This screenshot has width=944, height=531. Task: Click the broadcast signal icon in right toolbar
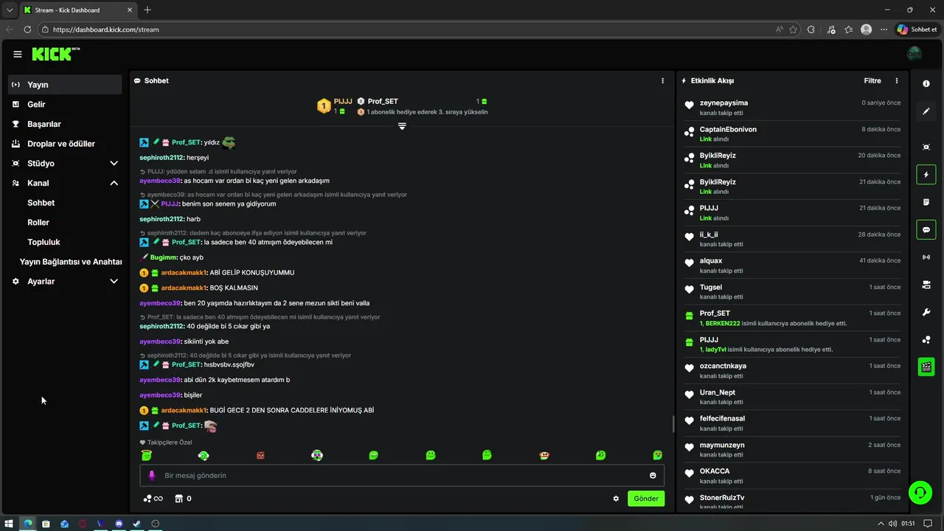pyautogui.click(x=926, y=257)
